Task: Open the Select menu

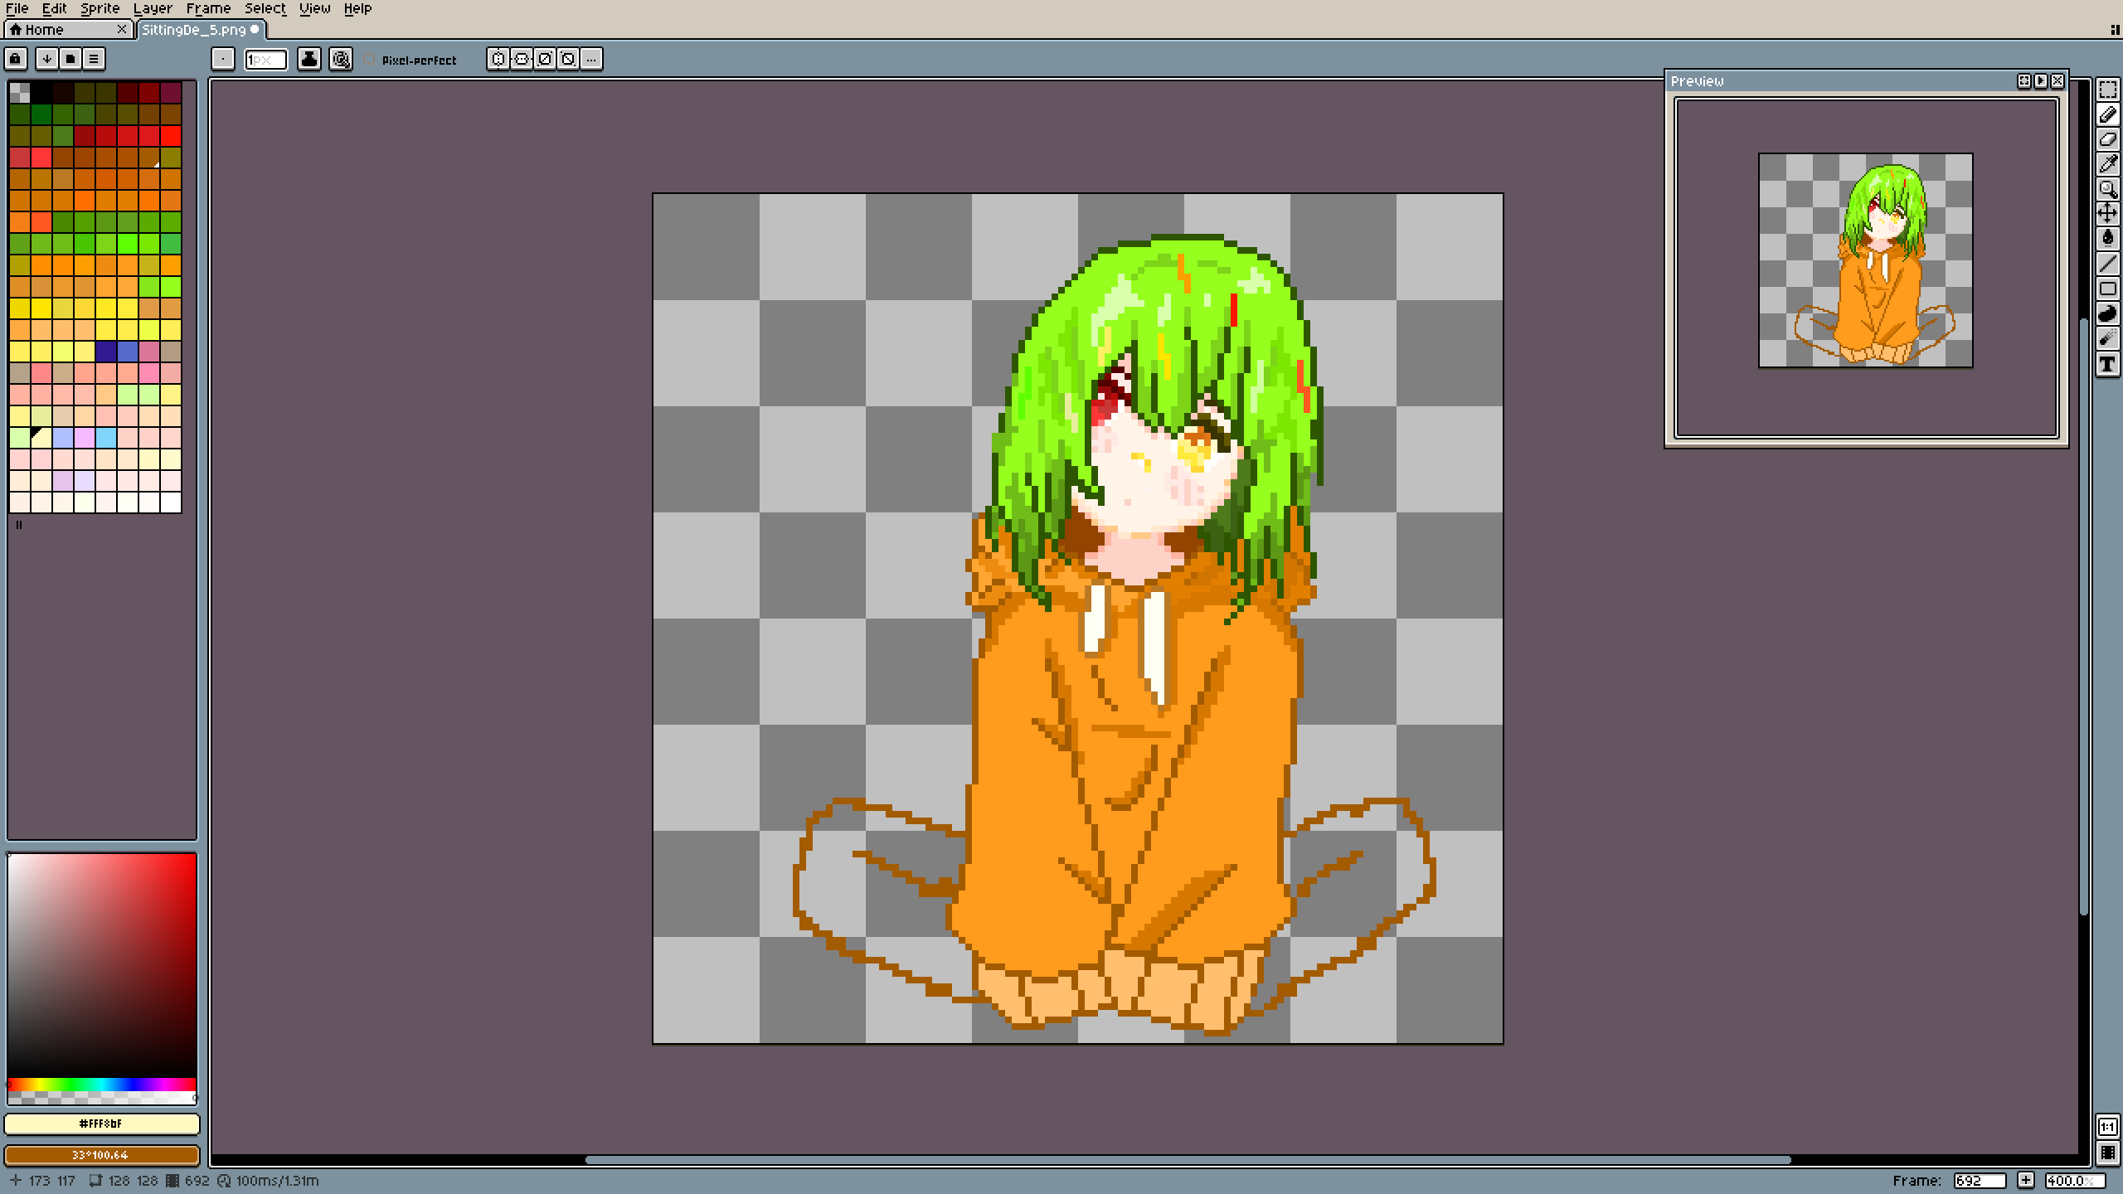Action: click(x=265, y=8)
